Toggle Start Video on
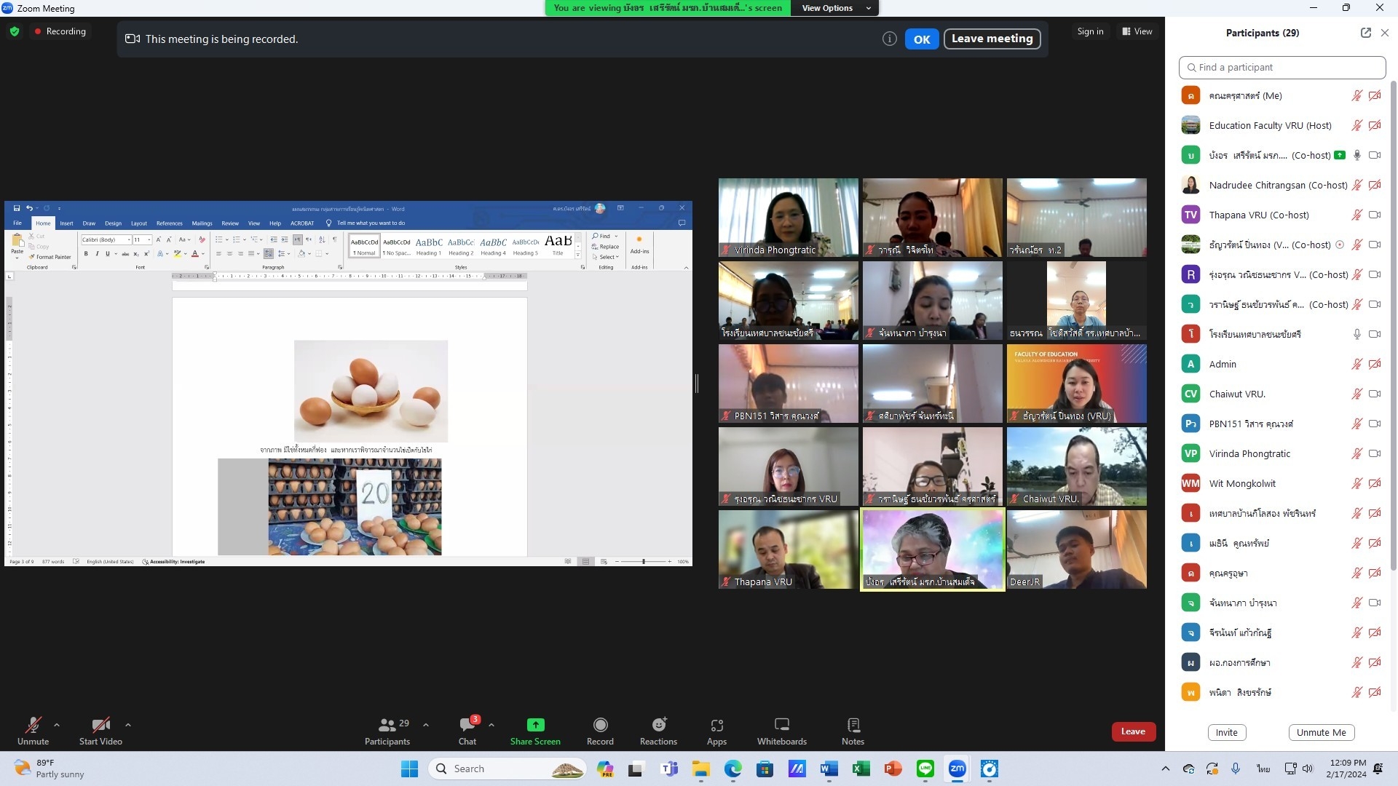The height and width of the screenshot is (786, 1398). (100, 725)
